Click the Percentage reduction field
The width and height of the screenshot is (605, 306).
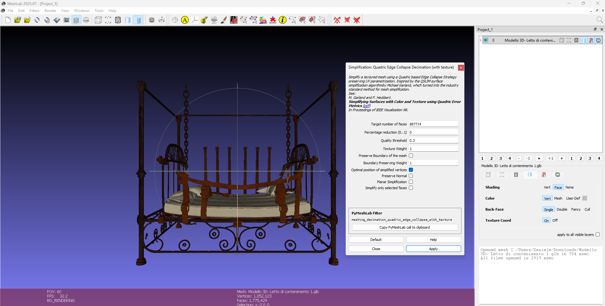pos(433,132)
